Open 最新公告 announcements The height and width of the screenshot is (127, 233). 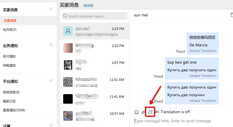tap(9, 101)
